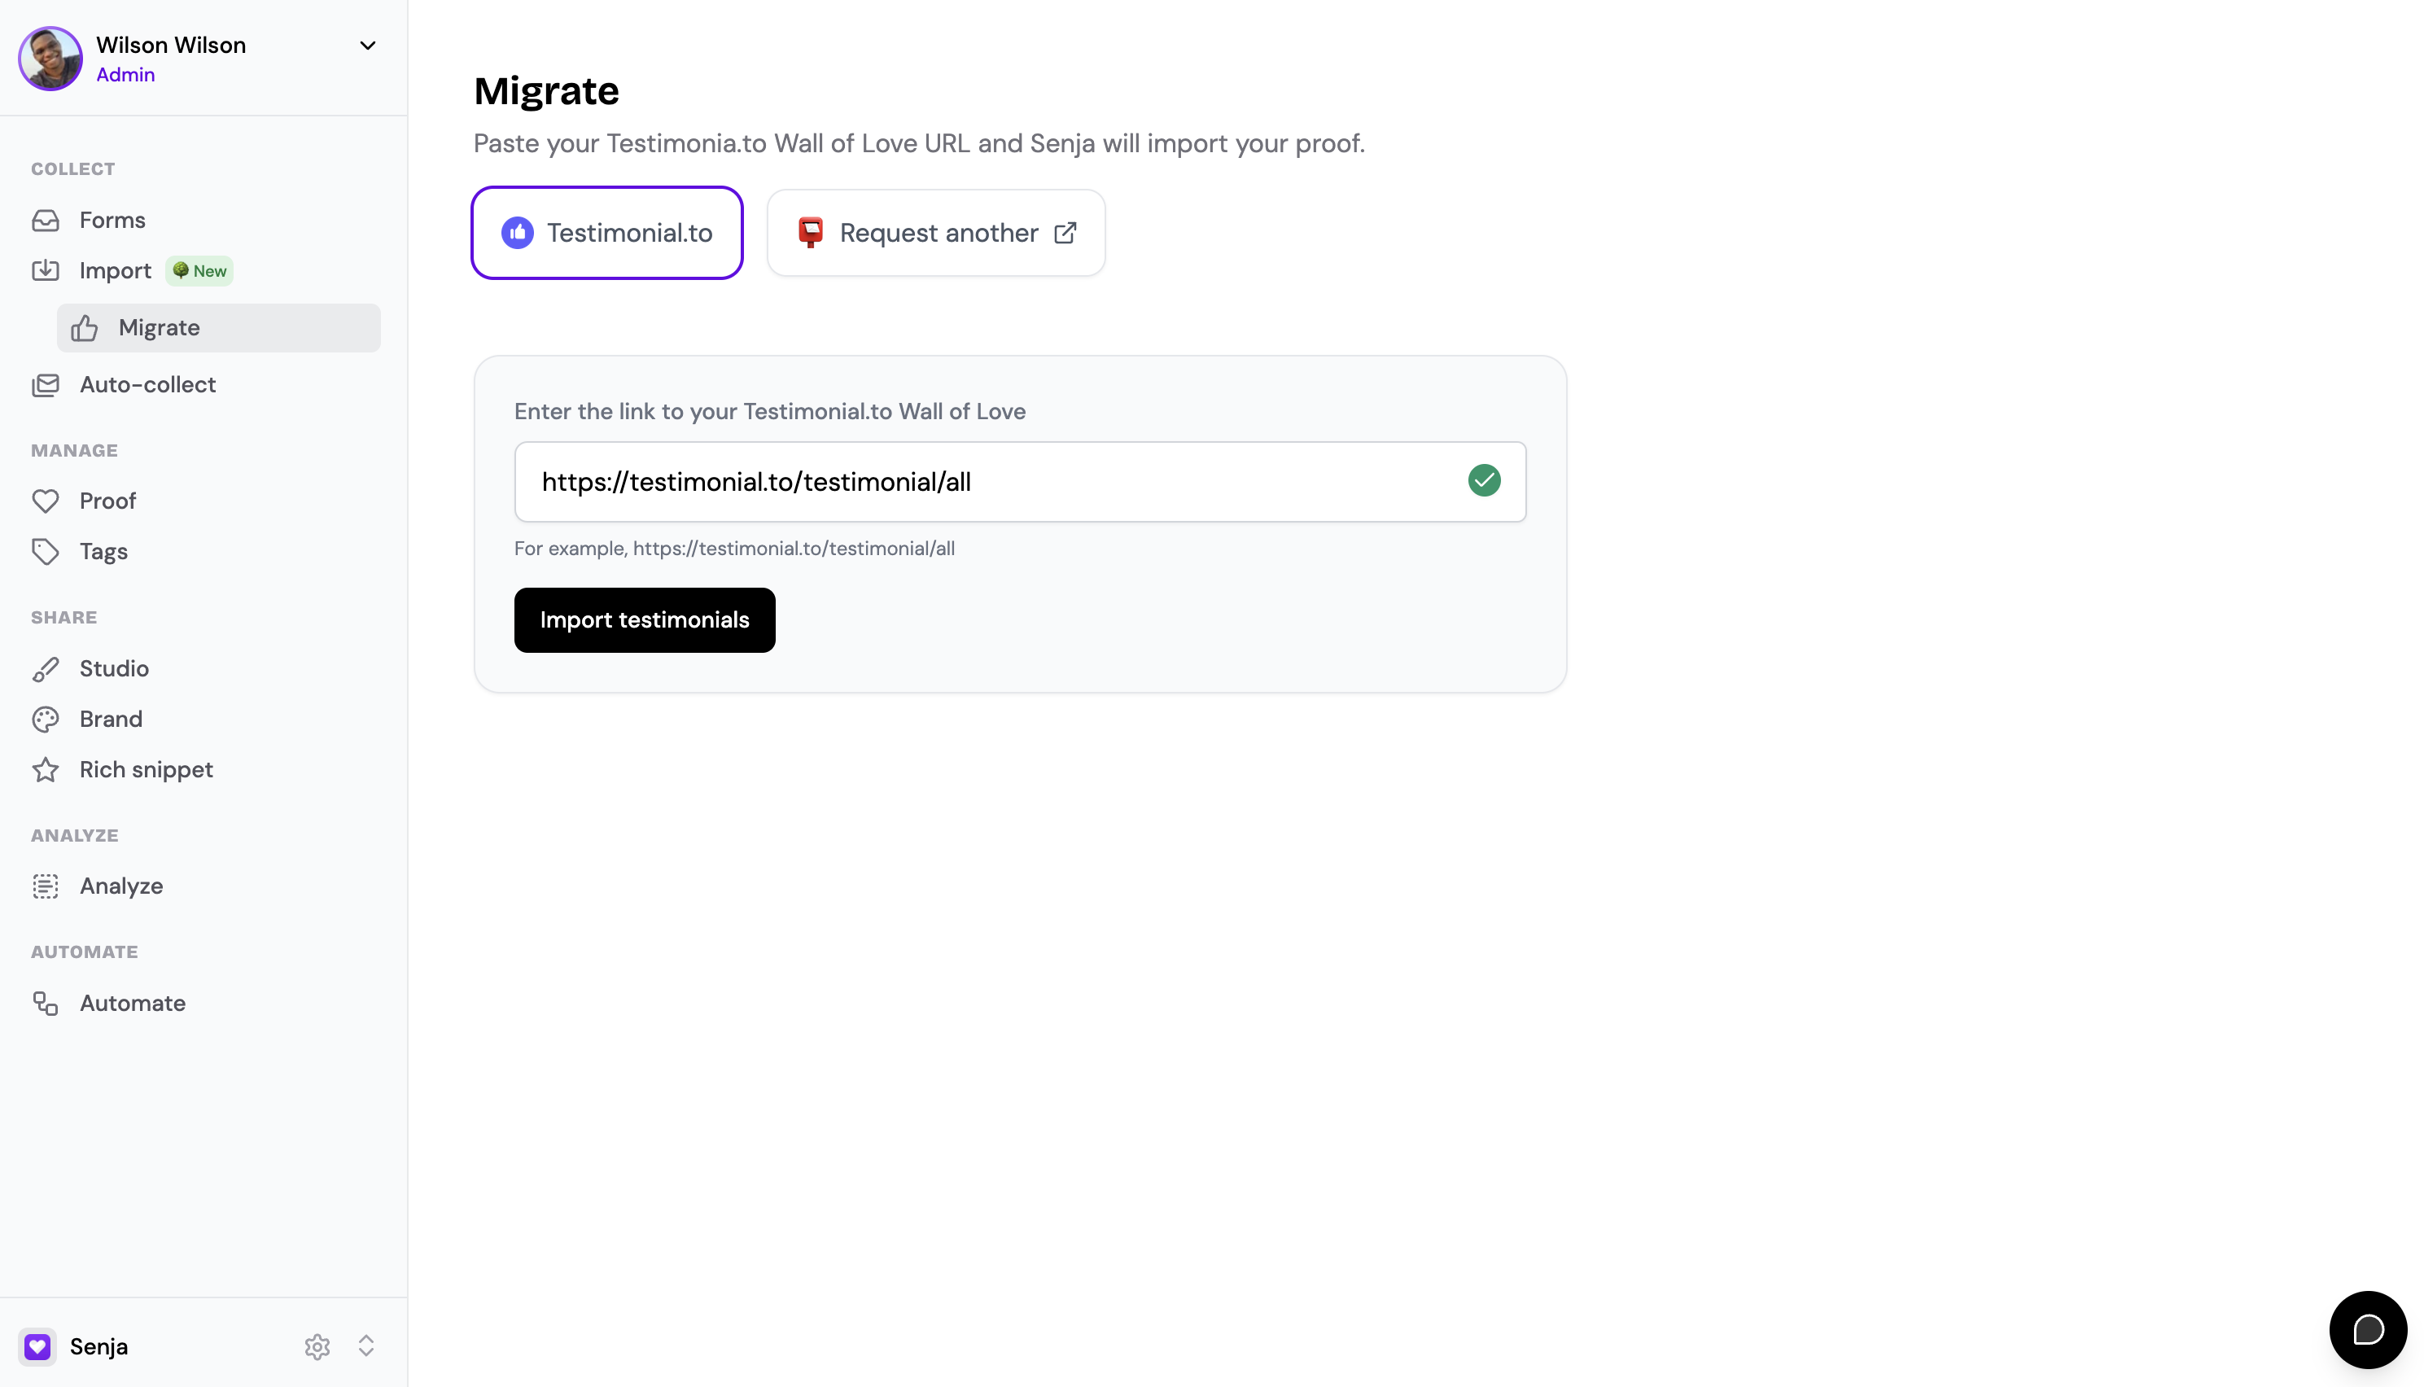Click Wilson Wilson's profile avatar

(x=50, y=58)
